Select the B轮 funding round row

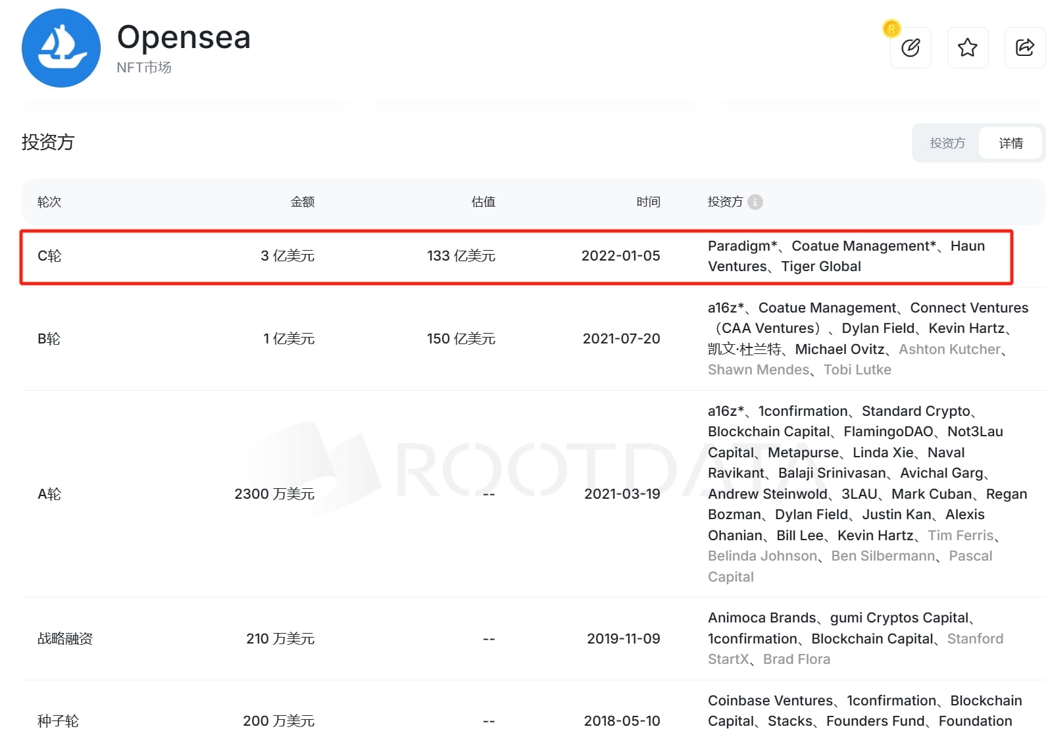point(533,339)
